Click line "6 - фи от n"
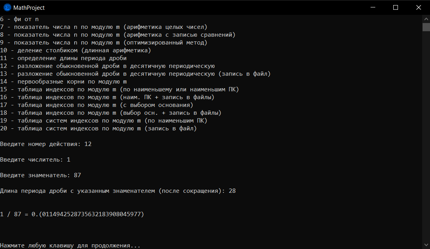430x249 pixels. point(20,19)
